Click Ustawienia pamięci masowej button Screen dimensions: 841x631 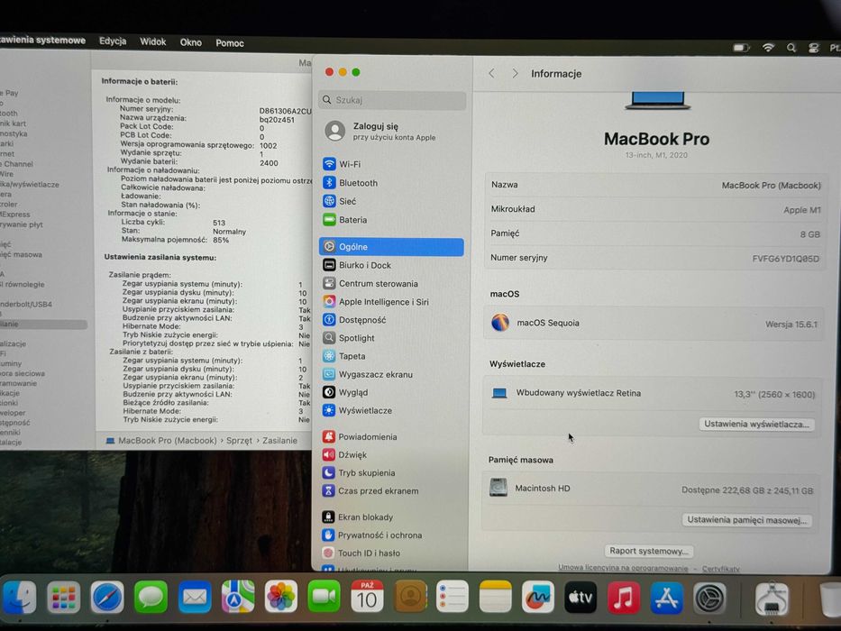746,520
